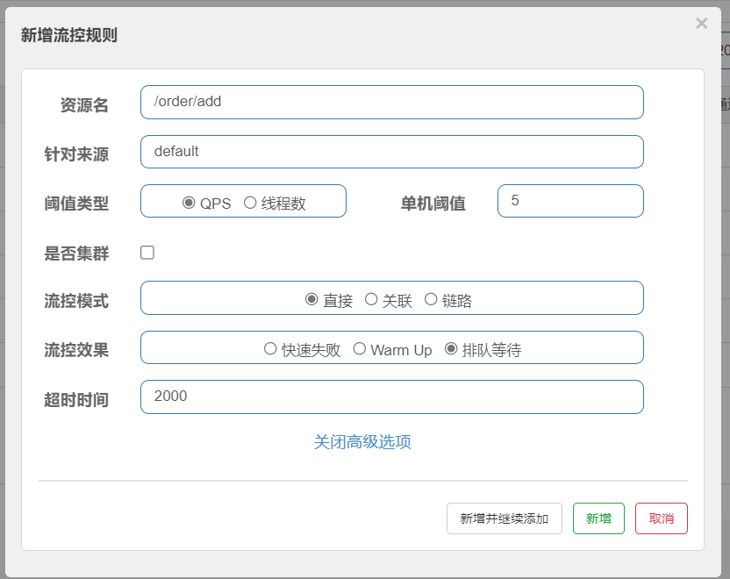Select 排队等待 flow control effect
730x579 pixels.
[x=451, y=349]
